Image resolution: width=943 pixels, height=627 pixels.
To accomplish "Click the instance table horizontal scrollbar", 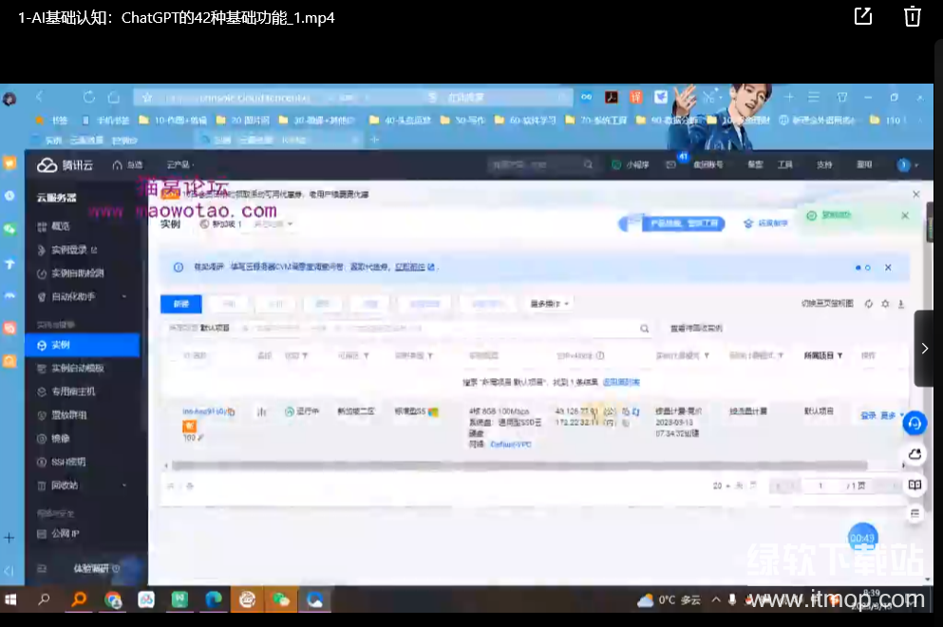I will tap(519, 465).
